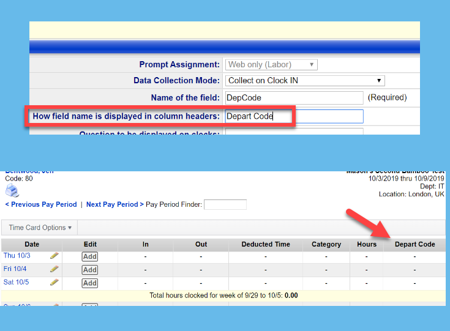Click the pencil icon for Thu 10/3

pos(54,256)
